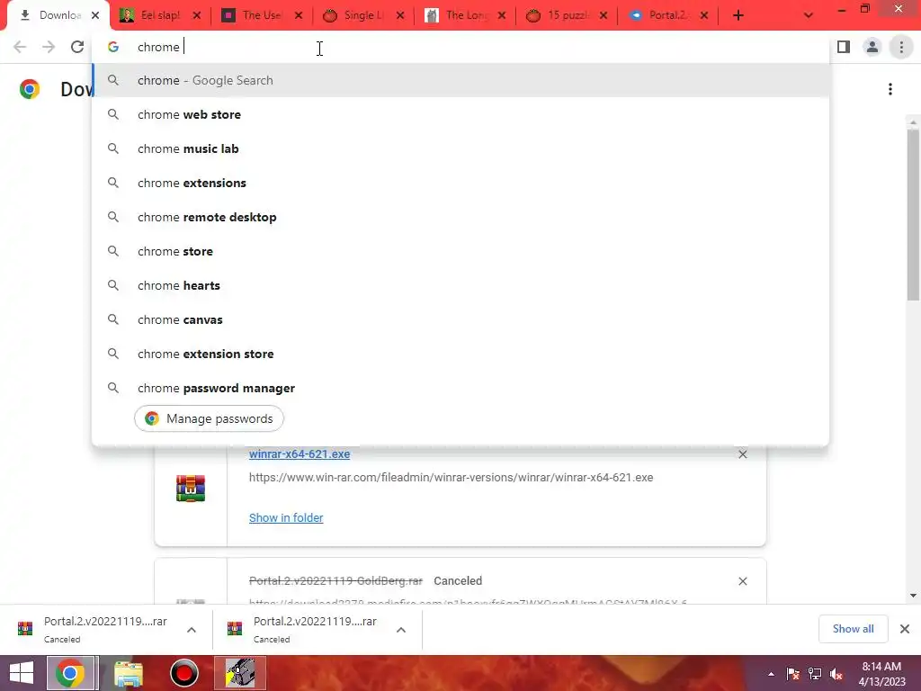
Task: Click the WinRAR file icon thumbnail
Action: point(191,489)
